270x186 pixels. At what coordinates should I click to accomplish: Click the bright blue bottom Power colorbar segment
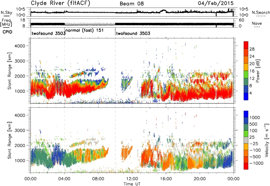pos(246,96)
